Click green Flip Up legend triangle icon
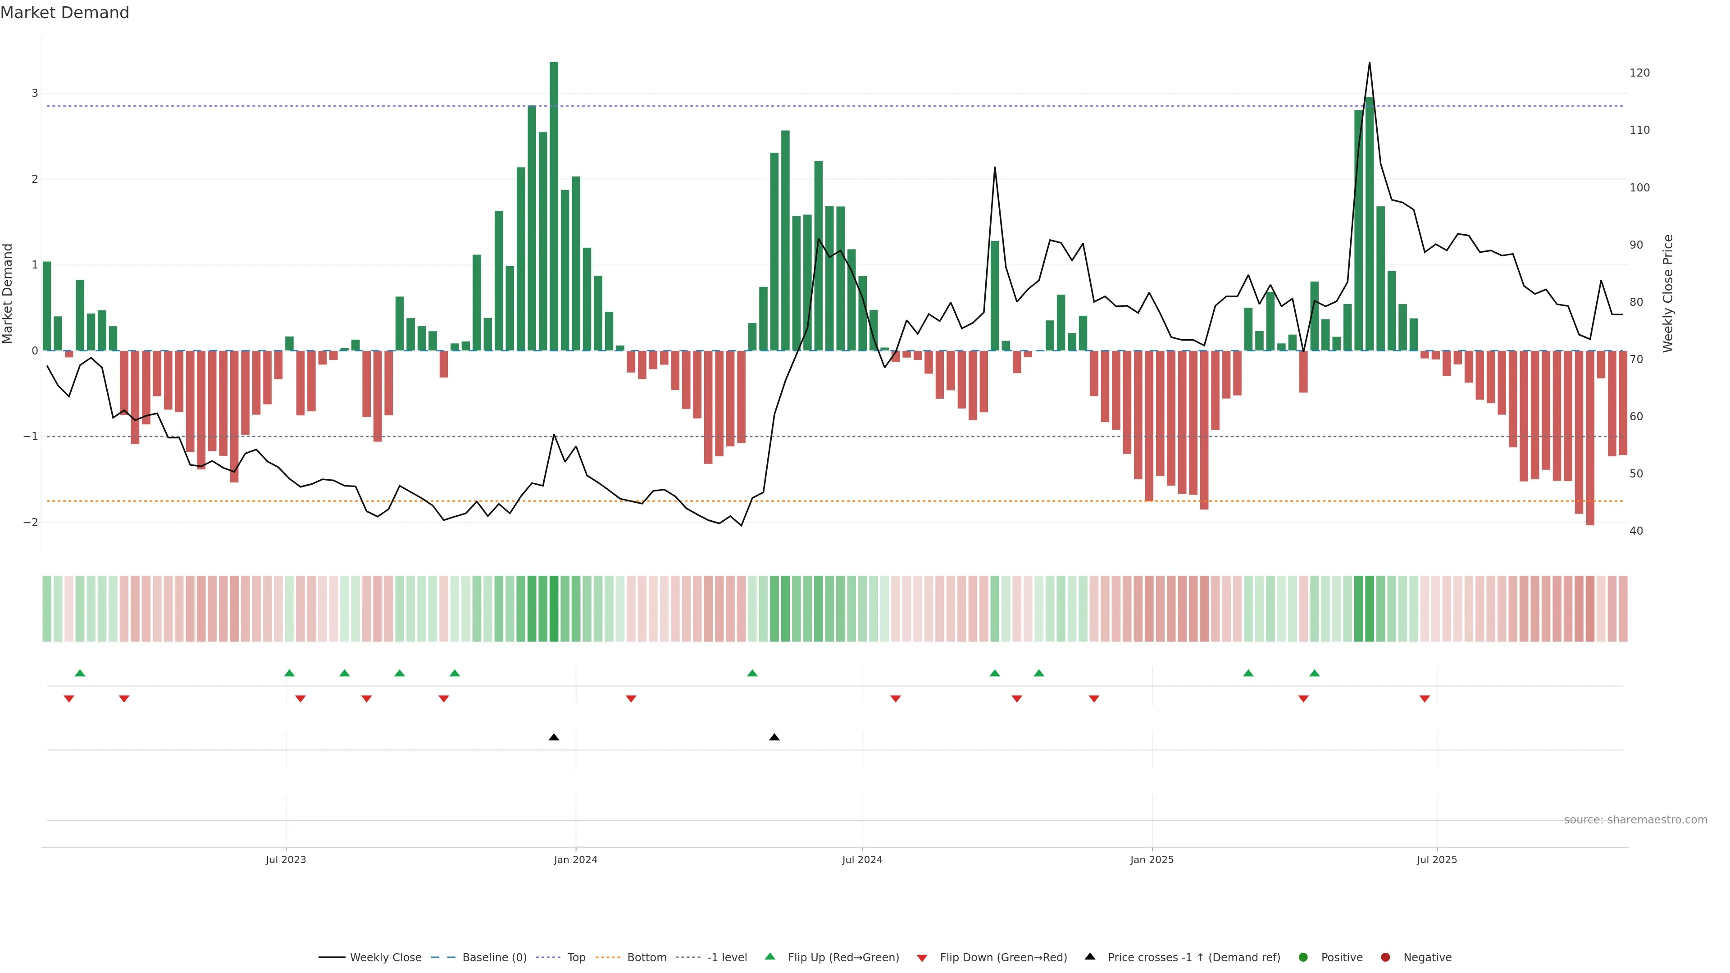The width and height of the screenshot is (1730, 973). point(770,957)
